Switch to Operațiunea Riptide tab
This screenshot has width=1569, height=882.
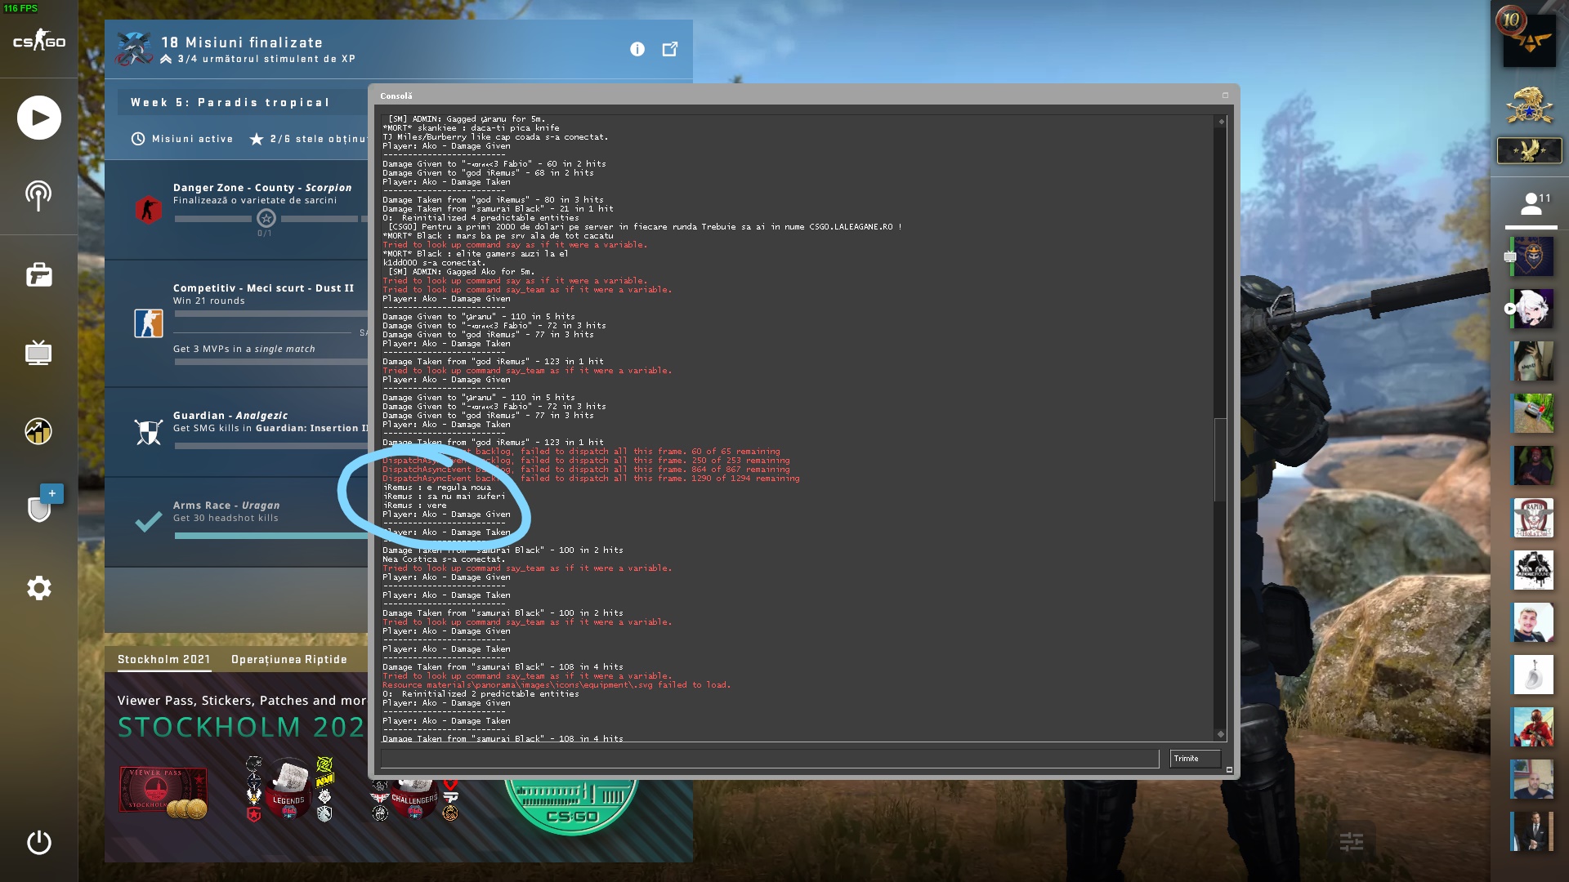pyautogui.click(x=288, y=659)
